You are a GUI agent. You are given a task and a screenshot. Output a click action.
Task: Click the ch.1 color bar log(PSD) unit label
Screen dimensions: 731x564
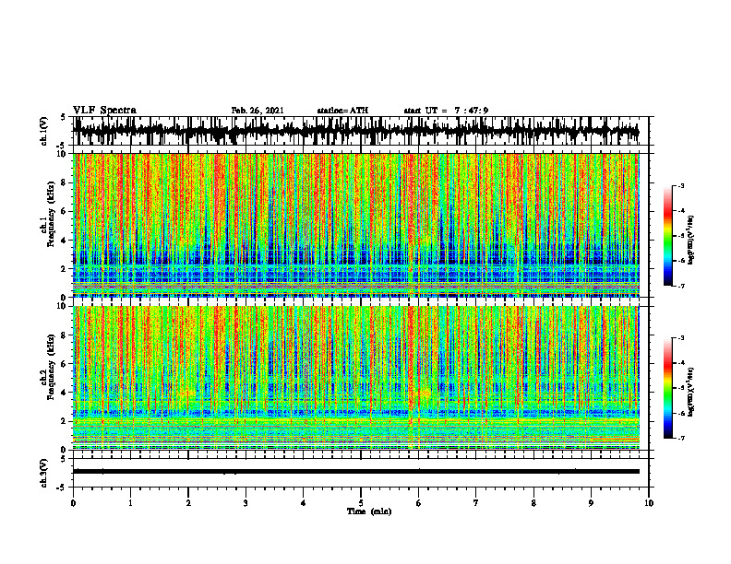[691, 241]
